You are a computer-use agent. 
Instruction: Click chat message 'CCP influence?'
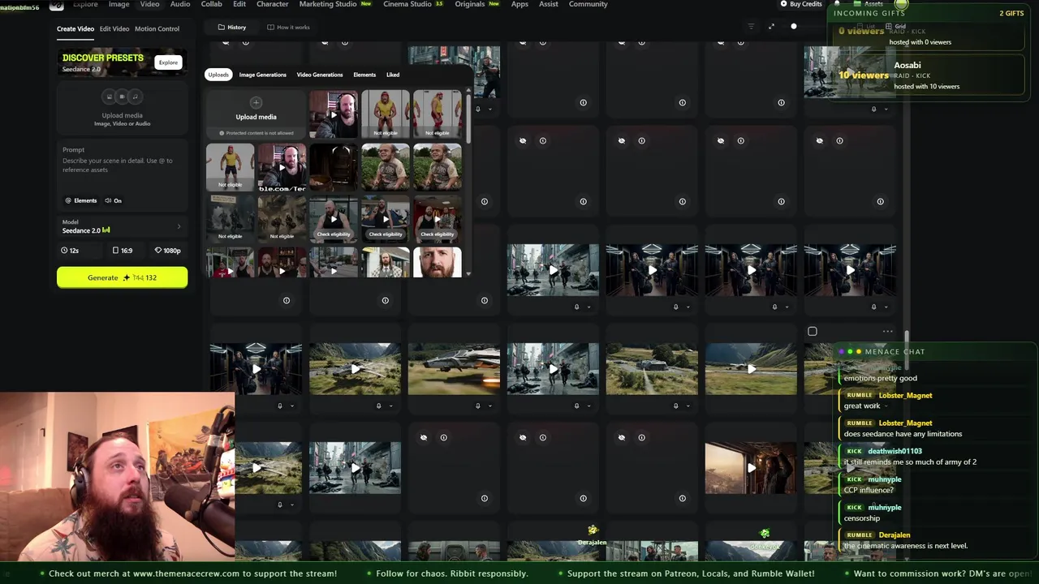pos(869,490)
